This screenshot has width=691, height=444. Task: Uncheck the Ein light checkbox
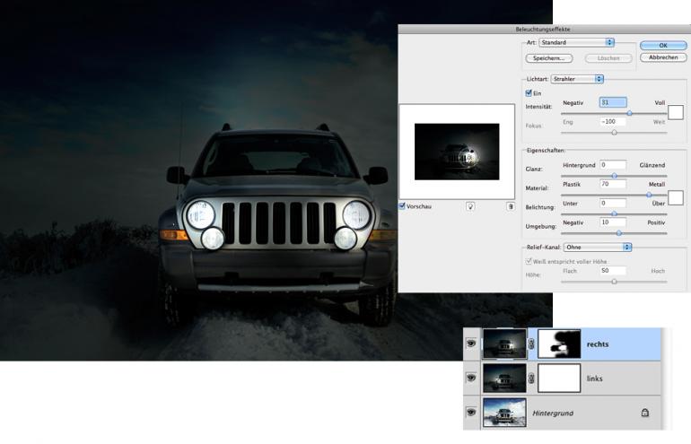529,93
